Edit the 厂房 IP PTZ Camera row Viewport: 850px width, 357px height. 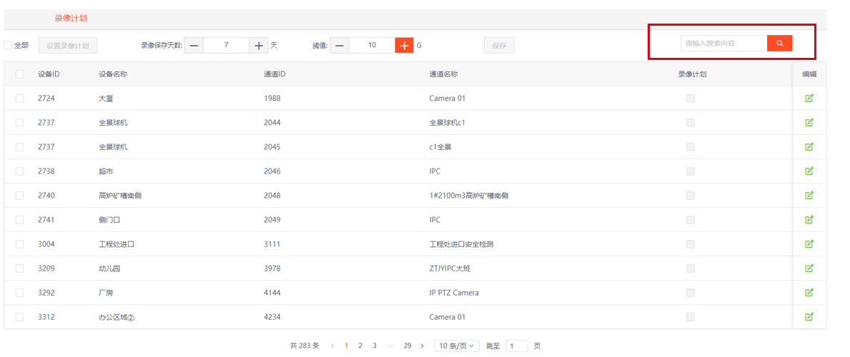click(x=809, y=293)
